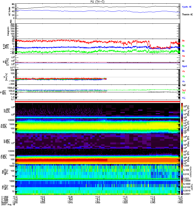195x208 pixels.
Task: Click the 1240 time tick label
Action: tap(70, 203)
